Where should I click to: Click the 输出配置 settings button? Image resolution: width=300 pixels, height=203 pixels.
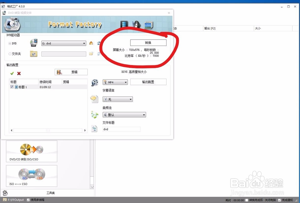148,82
